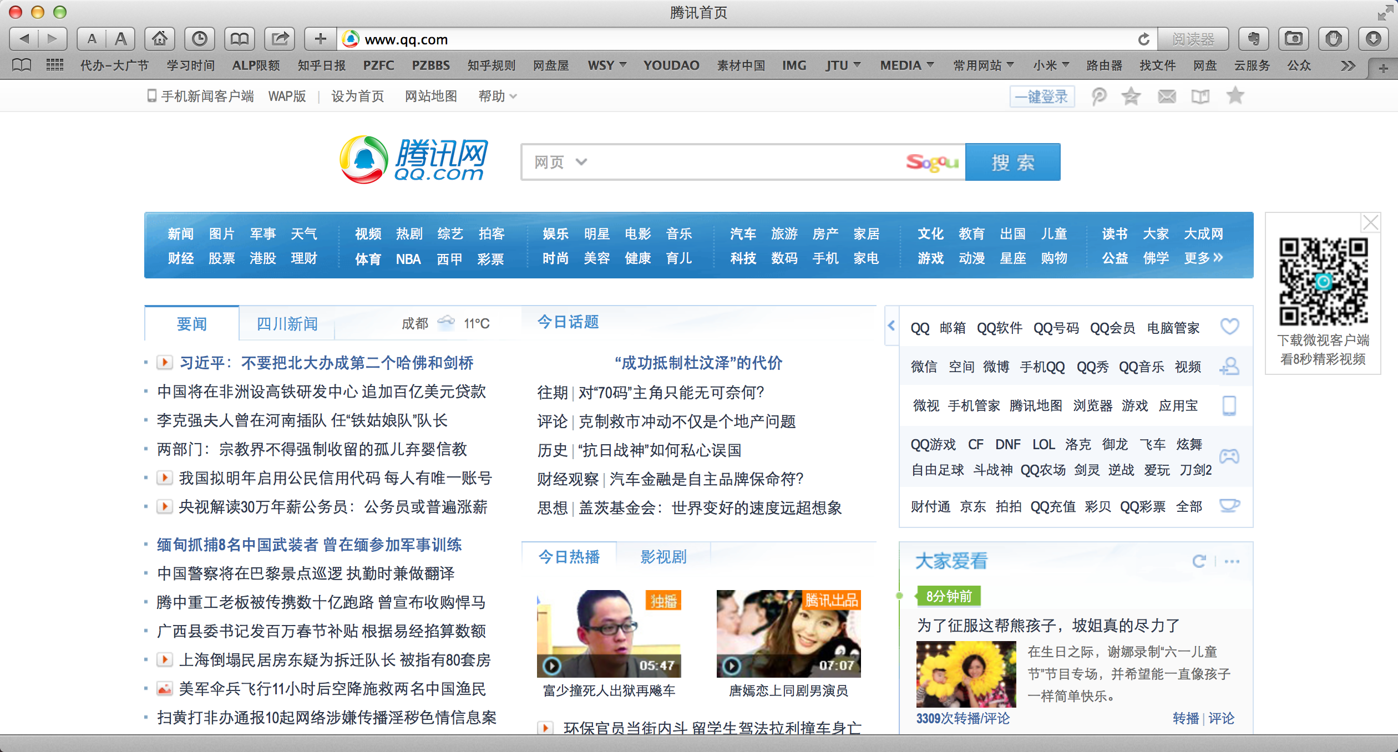This screenshot has width=1398, height=752.
Task: Expand the 帮助 dropdown menu
Action: [x=498, y=96]
